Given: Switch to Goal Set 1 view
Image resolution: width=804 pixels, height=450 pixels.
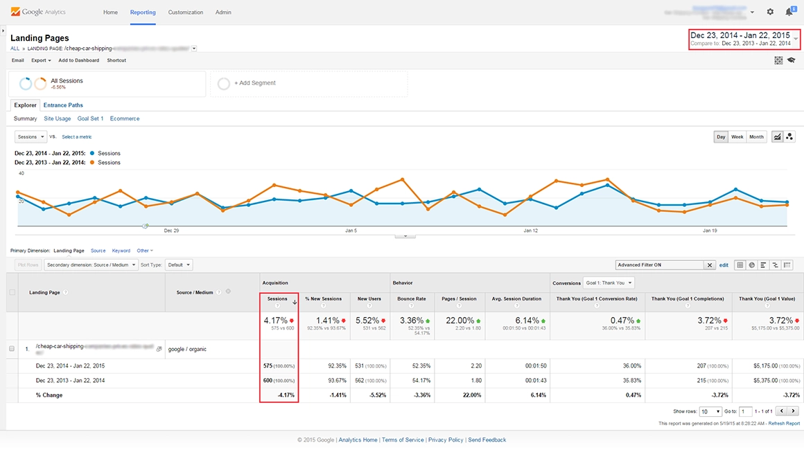Looking at the screenshot, I should [90, 118].
